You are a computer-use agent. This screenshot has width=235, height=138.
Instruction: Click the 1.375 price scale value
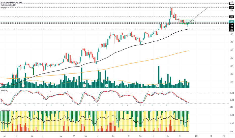click(231, 66)
